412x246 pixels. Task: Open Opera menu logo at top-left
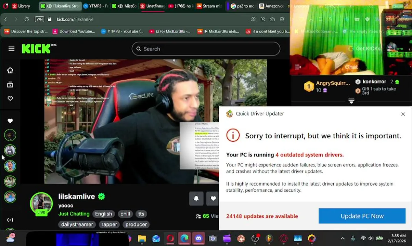tap(5, 6)
